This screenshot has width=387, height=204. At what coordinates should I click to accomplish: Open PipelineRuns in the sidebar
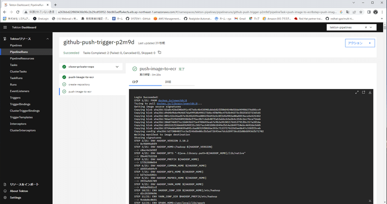(x=26, y=52)
